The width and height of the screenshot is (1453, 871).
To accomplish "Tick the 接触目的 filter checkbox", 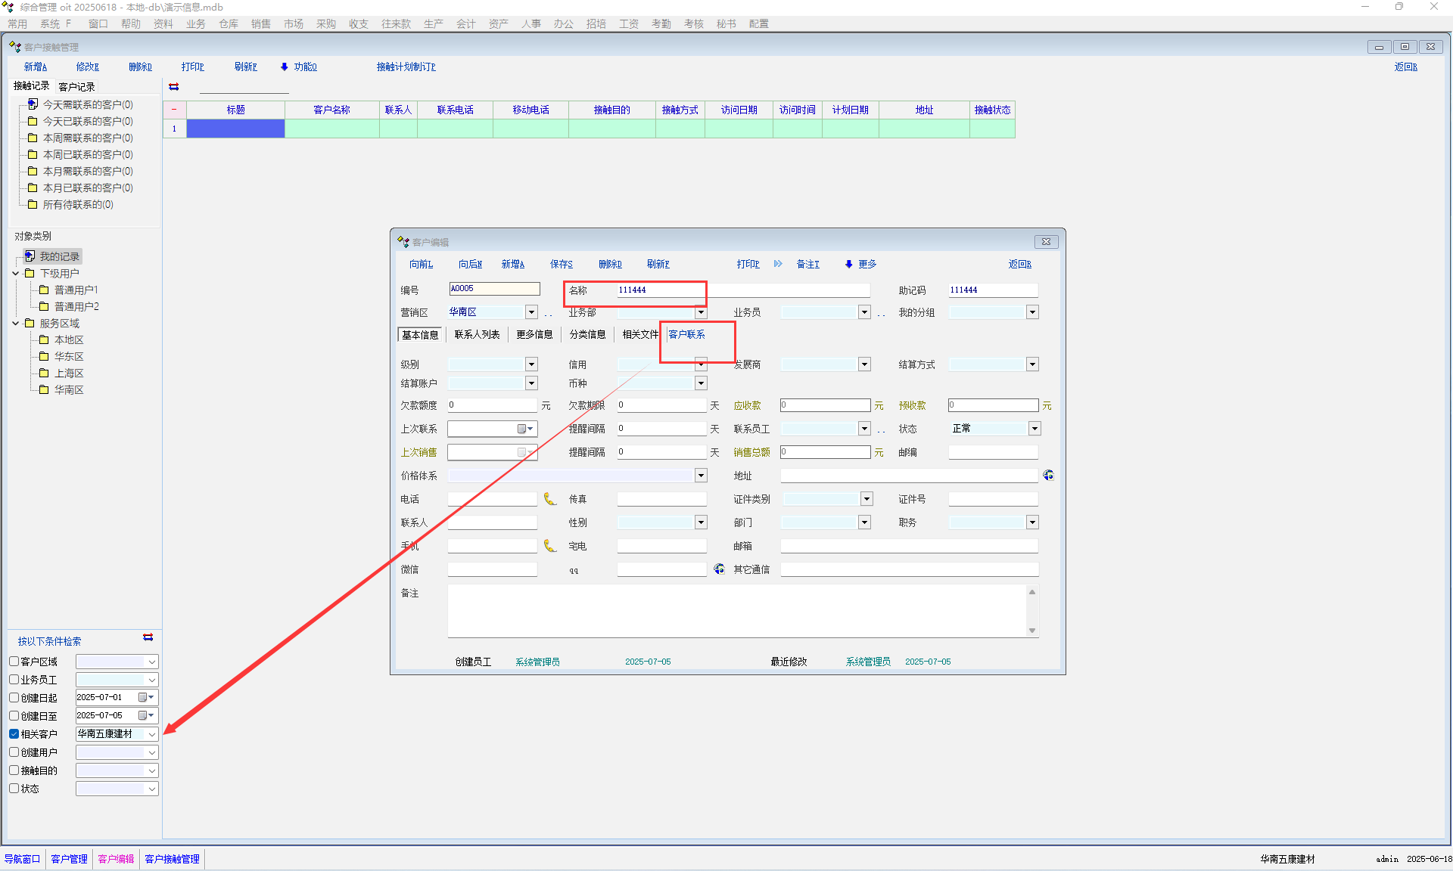I will point(14,770).
